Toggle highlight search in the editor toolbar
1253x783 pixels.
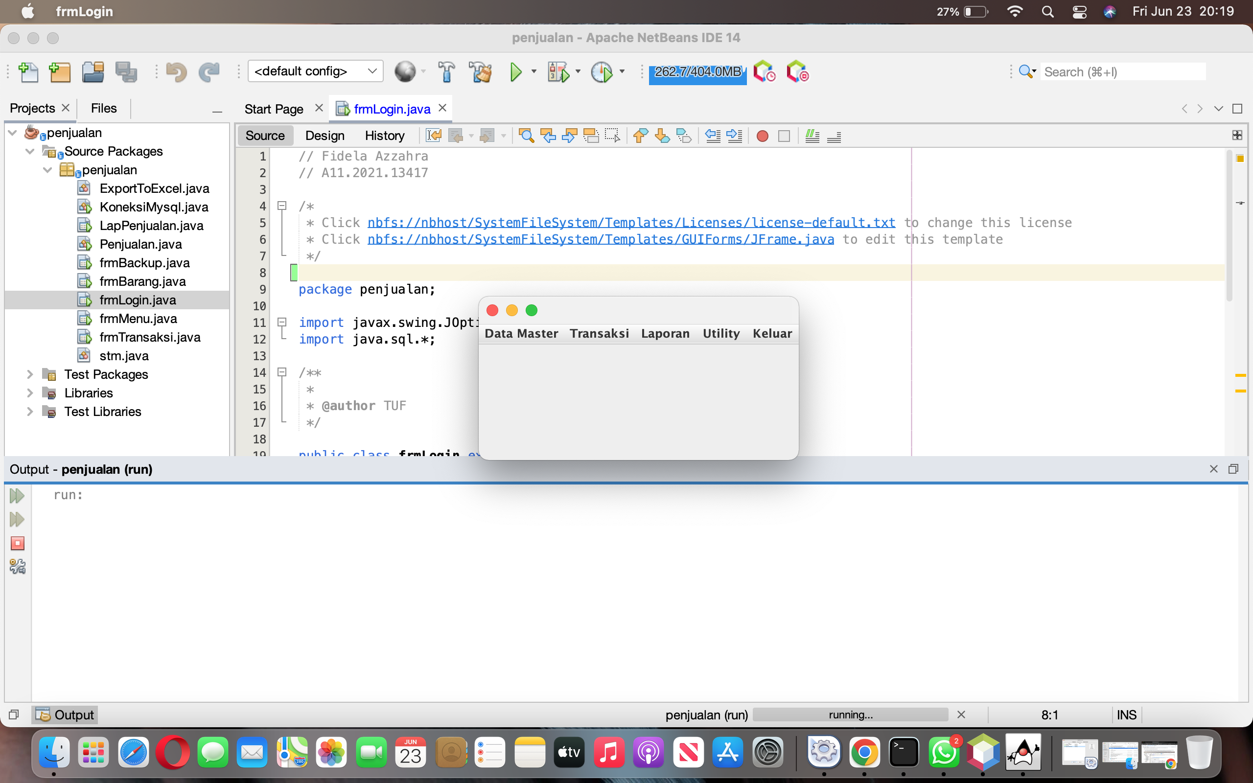pyautogui.click(x=591, y=136)
